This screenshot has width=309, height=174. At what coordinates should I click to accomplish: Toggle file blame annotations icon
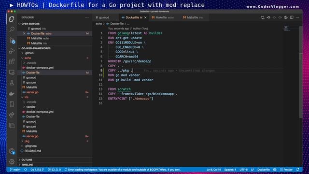[x=286, y=17]
